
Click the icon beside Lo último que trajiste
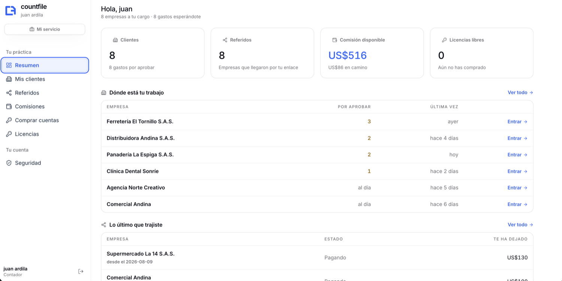[104, 225]
